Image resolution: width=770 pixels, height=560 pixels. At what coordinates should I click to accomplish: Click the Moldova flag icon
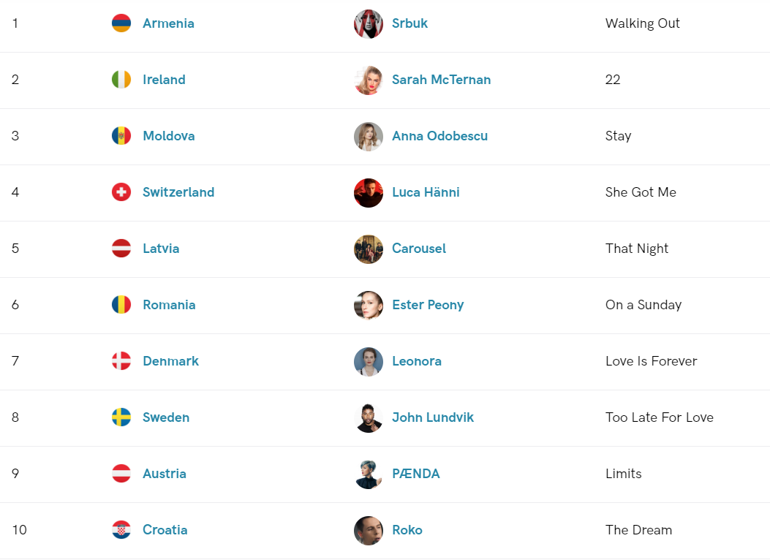121,136
